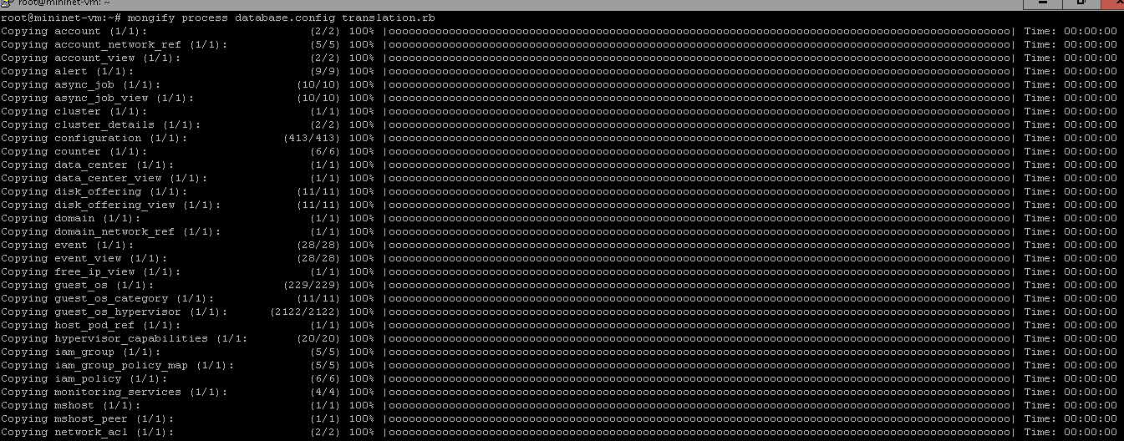Click the Time: 00:00:00 in the mshost row

coord(1071,405)
